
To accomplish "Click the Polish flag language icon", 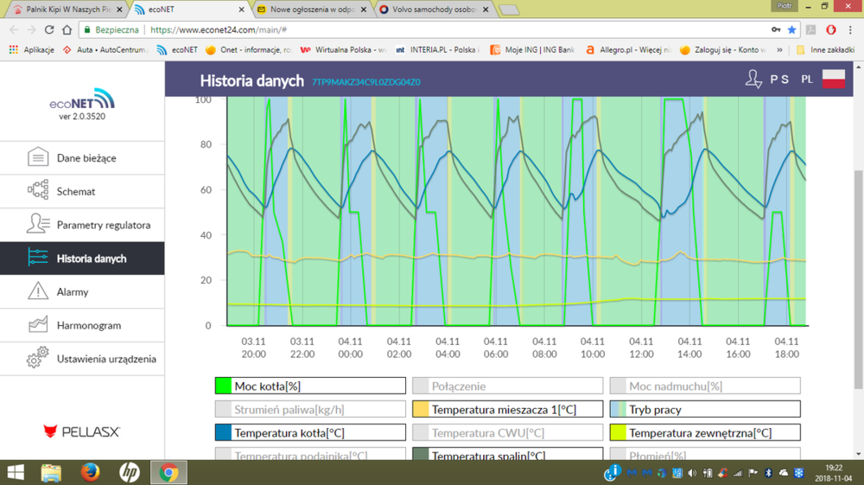I will click(x=833, y=79).
